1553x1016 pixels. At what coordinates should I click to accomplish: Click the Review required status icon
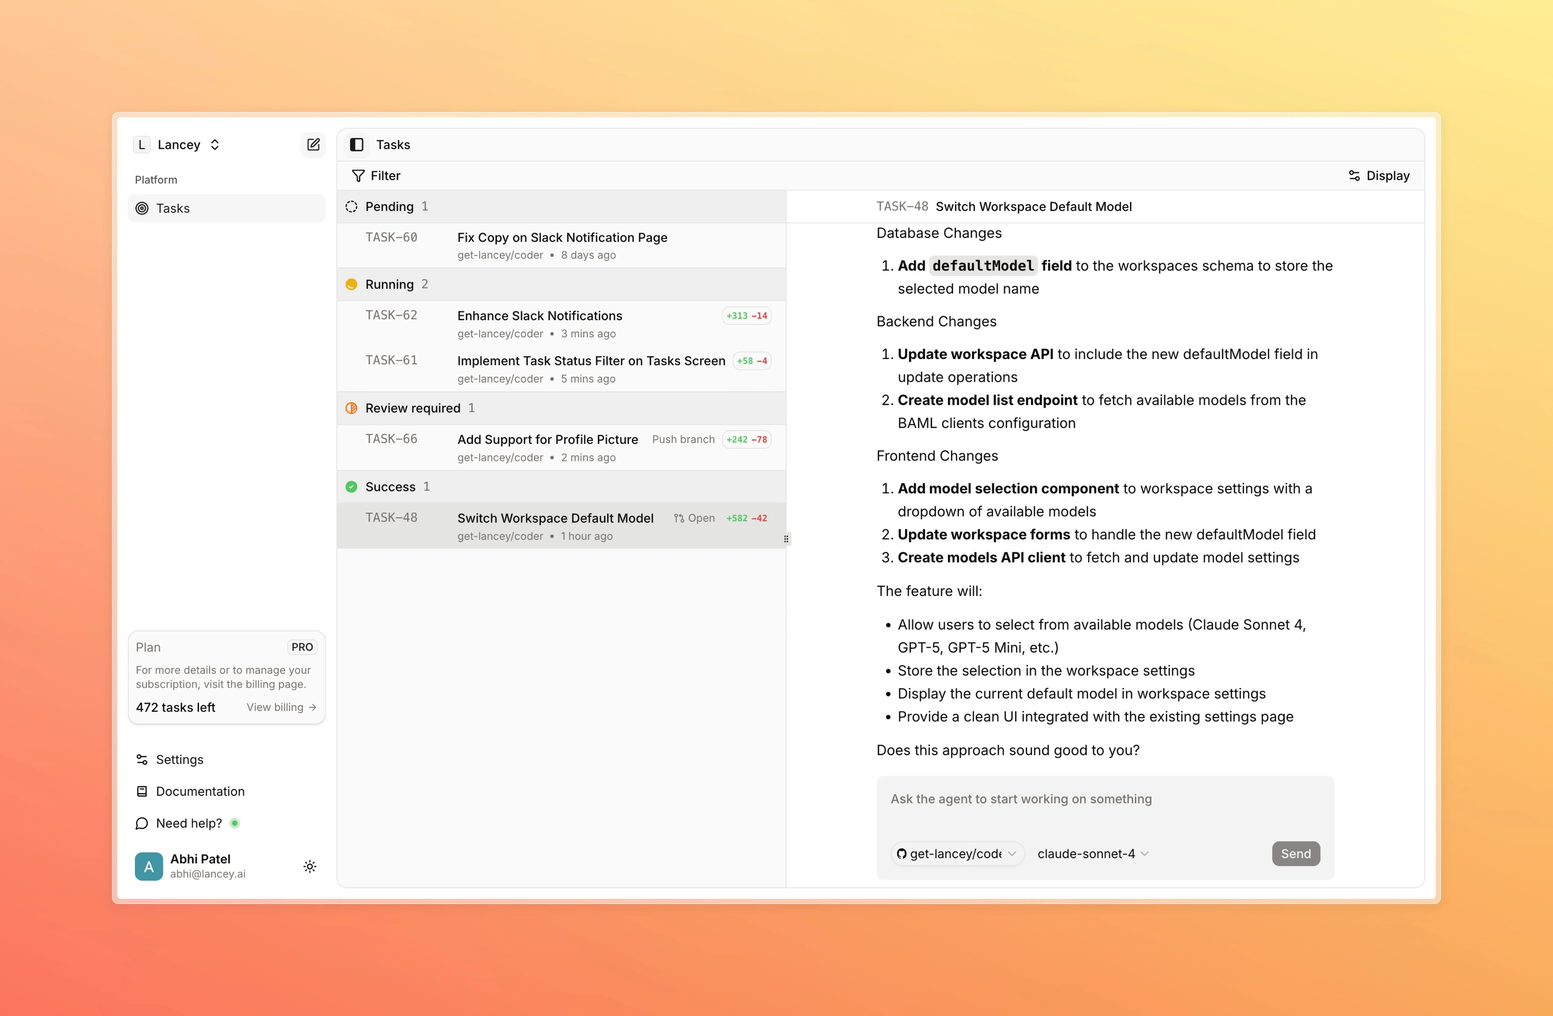pos(351,408)
